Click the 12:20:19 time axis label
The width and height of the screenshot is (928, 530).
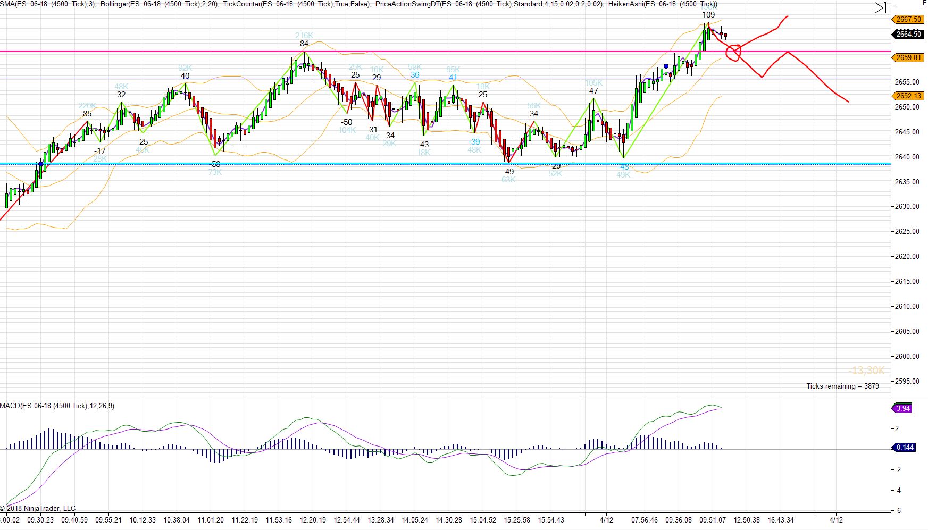(x=313, y=520)
